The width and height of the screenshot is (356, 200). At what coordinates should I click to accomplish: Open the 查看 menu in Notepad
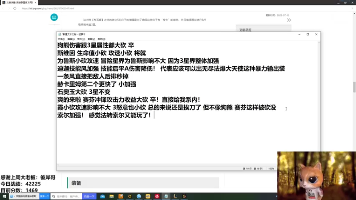pos(91,39)
